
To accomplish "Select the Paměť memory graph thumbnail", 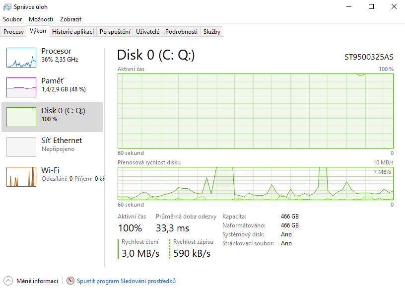I will (21, 87).
